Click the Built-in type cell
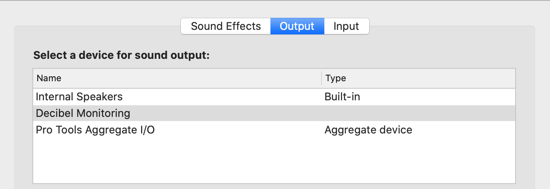Screen dimensions: 550x189 342,97
